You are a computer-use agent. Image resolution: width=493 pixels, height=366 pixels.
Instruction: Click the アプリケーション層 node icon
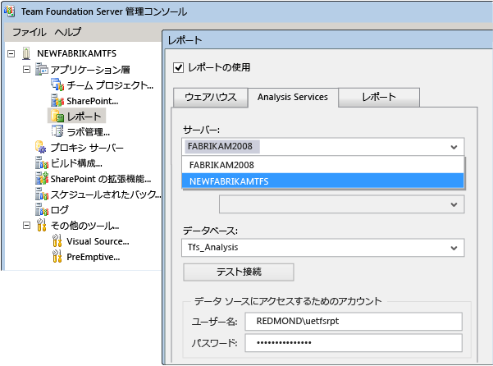pyautogui.click(x=42, y=69)
